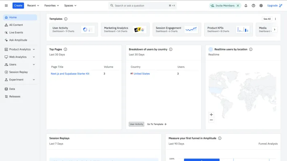Open Live Events in the sidebar
Viewport: 287px width, 161px height.
[20, 33]
